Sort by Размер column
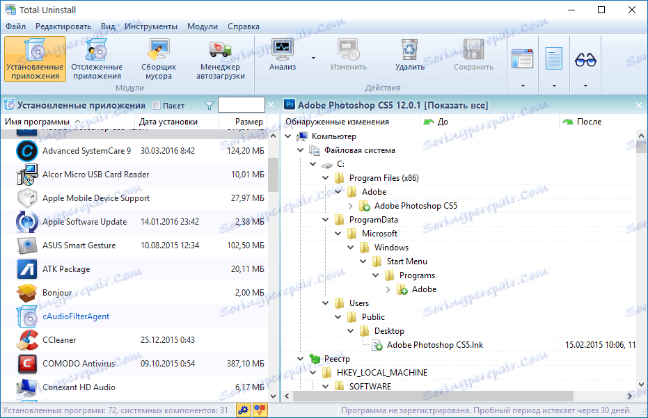This screenshot has height=418, width=648. (x=243, y=122)
